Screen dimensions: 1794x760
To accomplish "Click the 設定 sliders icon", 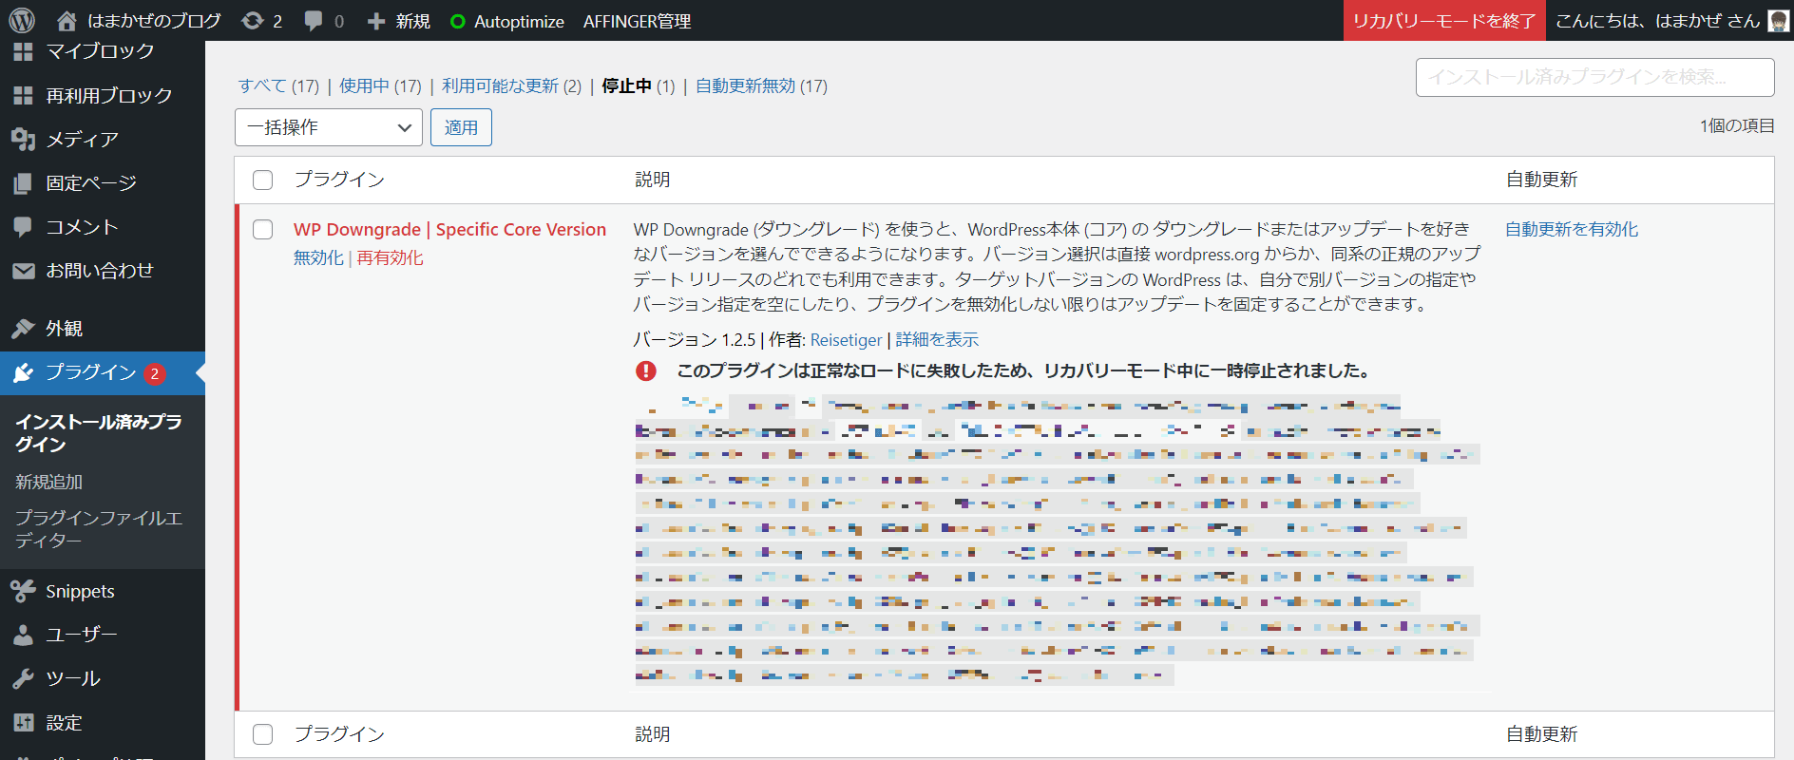I will coord(23,723).
